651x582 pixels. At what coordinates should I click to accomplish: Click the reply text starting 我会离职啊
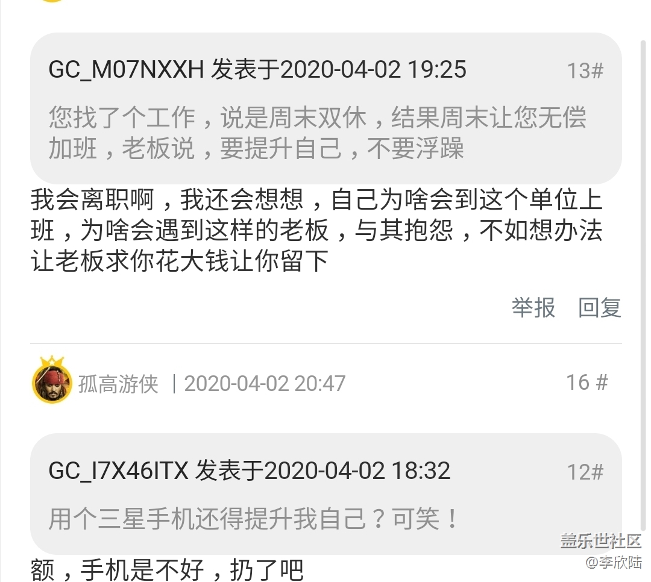click(x=316, y=230)
